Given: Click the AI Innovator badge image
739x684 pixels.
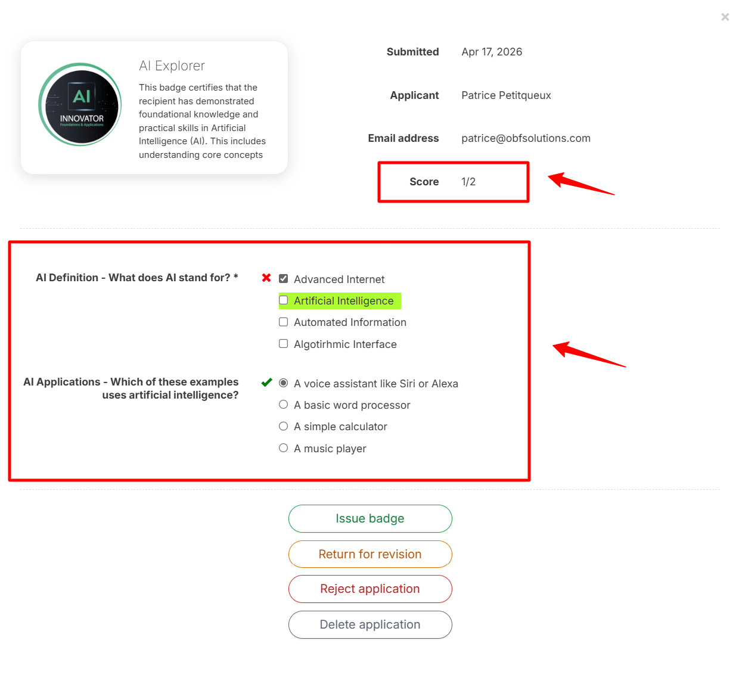Looking at the screenshot, I should click(x=80, y=104).
